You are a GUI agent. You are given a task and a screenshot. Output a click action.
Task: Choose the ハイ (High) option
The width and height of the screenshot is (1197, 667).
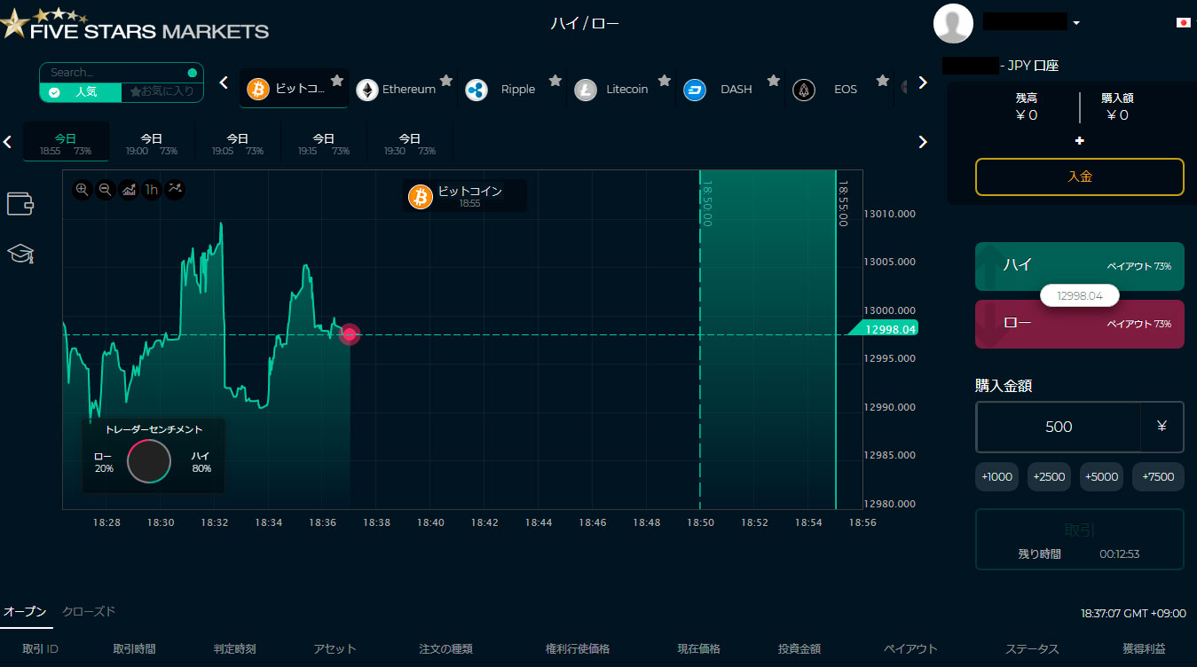coord(1080,266)
